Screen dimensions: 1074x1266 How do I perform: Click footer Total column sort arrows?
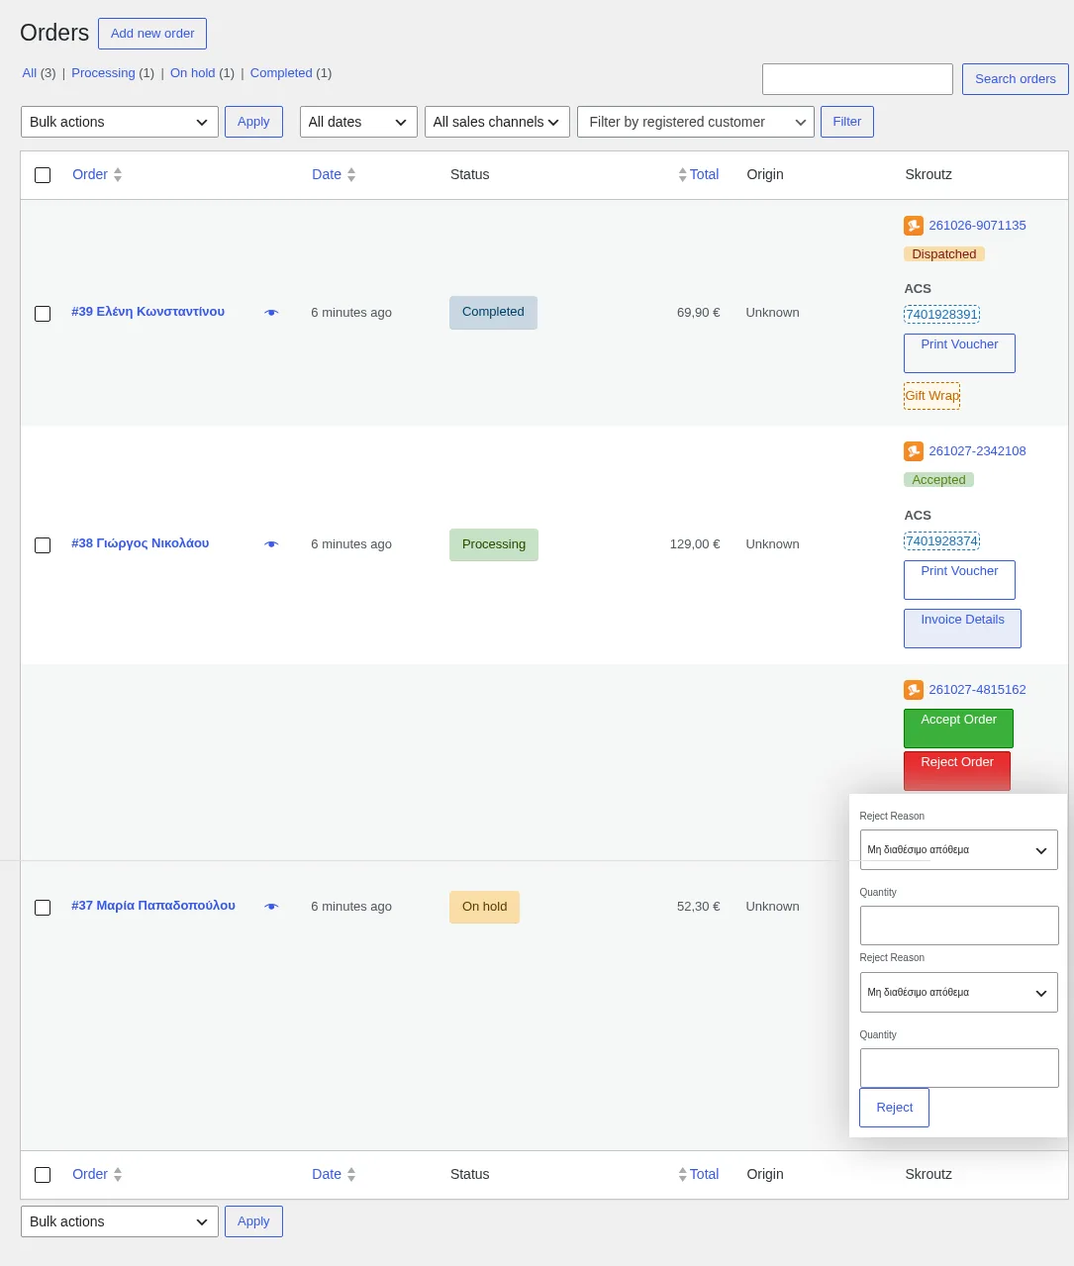click(x=682, y=1175)
